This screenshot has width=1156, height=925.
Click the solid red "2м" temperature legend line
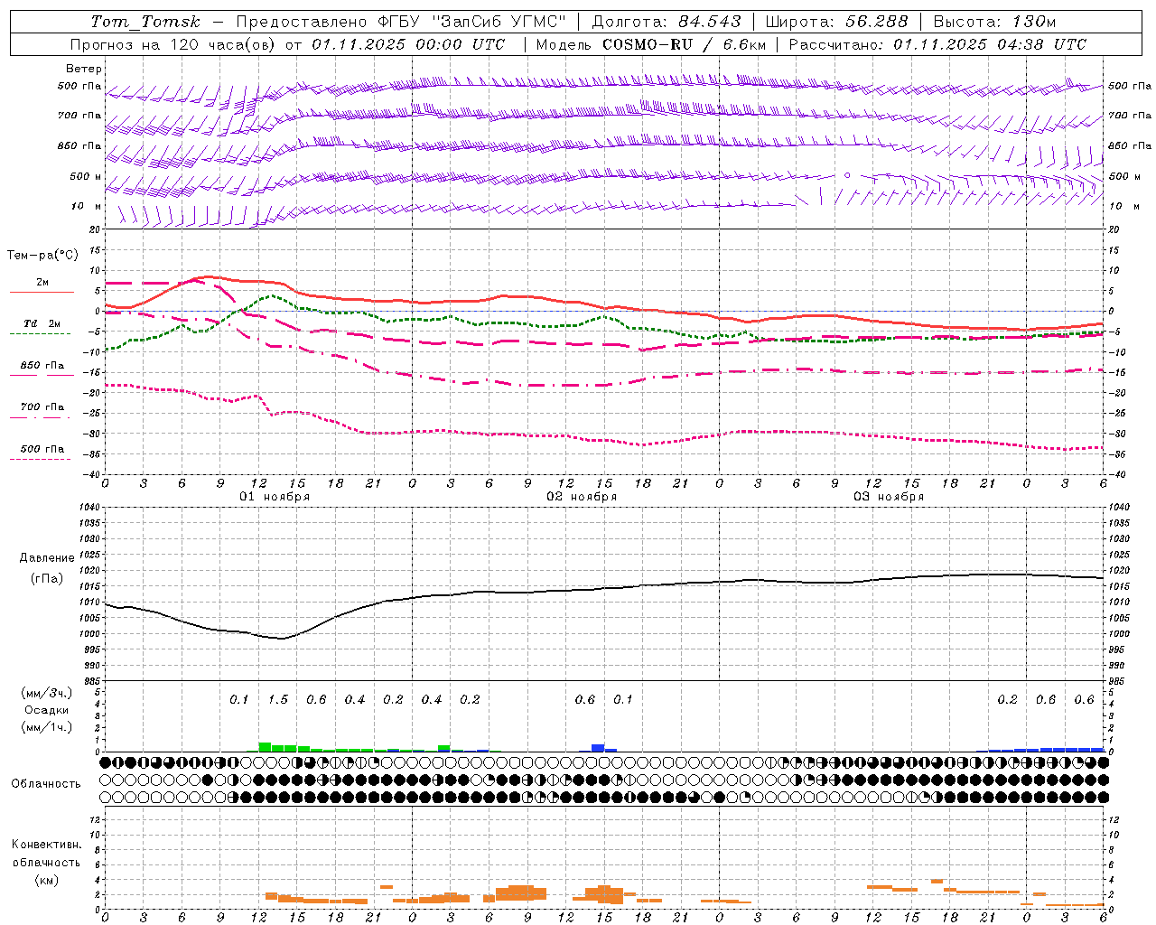coord(42,292)
